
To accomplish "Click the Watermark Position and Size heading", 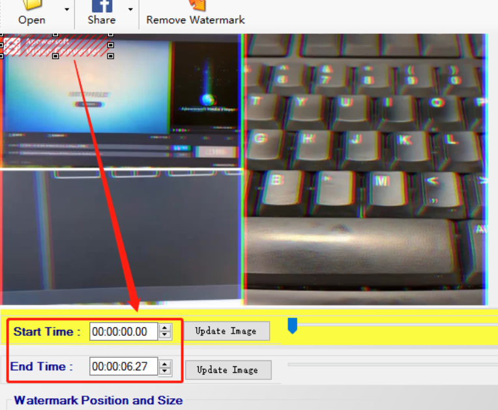I will 98,400.
